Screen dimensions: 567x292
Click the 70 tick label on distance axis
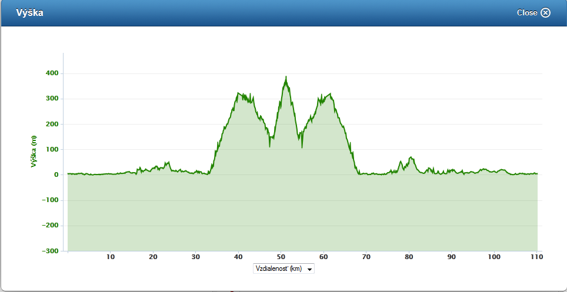coord(366,257)
